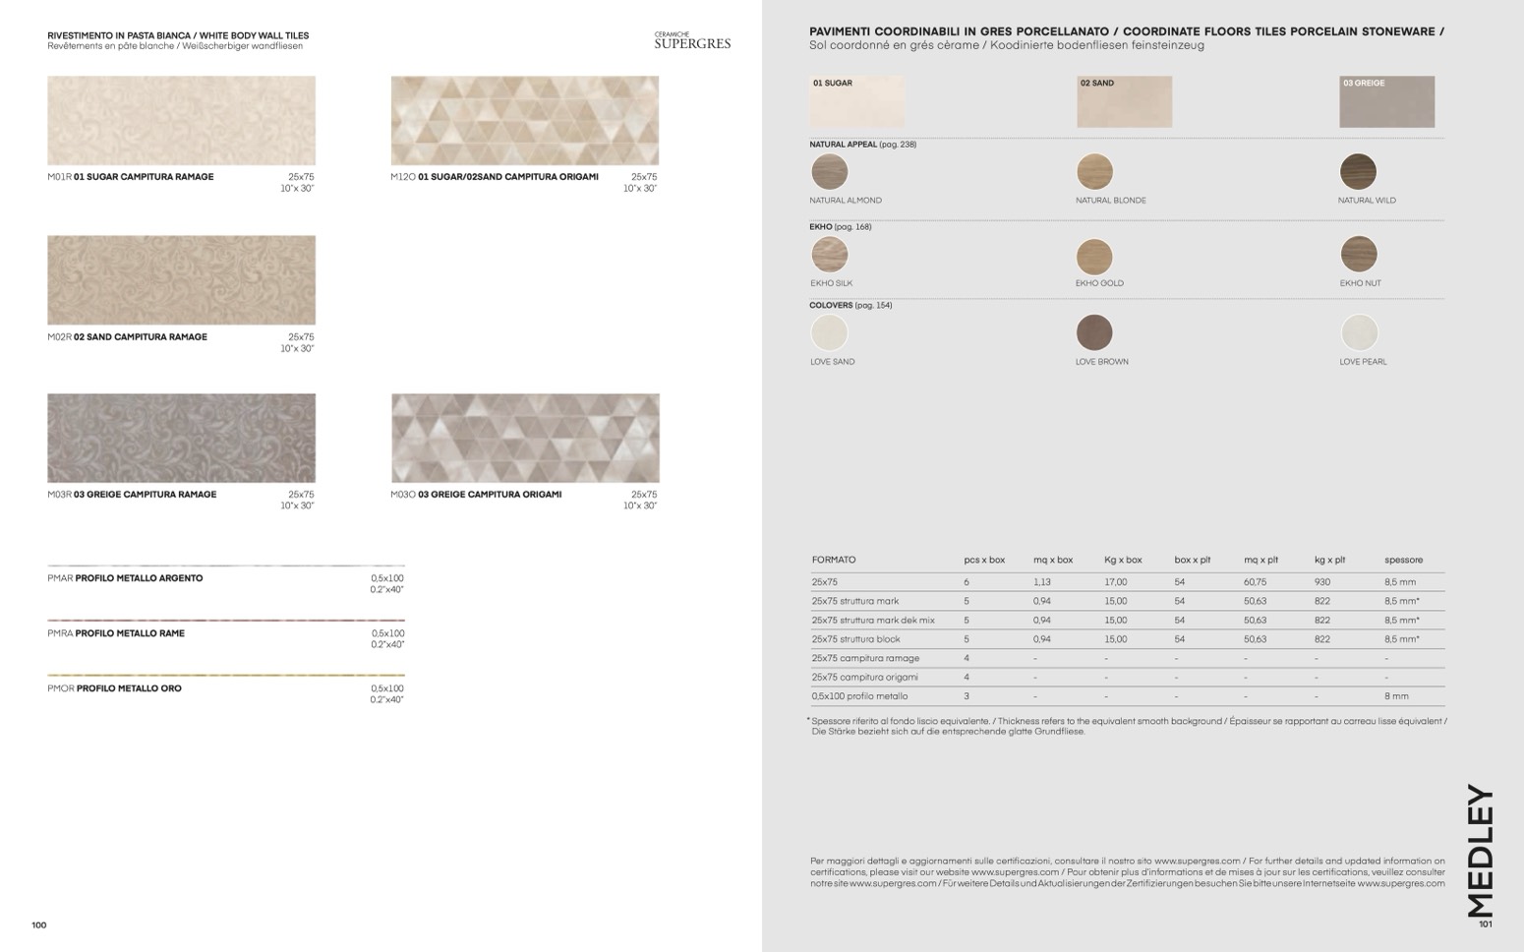Click the M03O Greige Campitura Origami tile
Screen dimensions: 1524x952
[x=525, y=439]
